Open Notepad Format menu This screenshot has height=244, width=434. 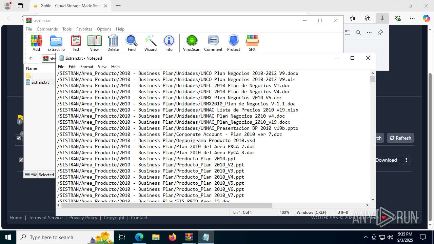point(87,67)
